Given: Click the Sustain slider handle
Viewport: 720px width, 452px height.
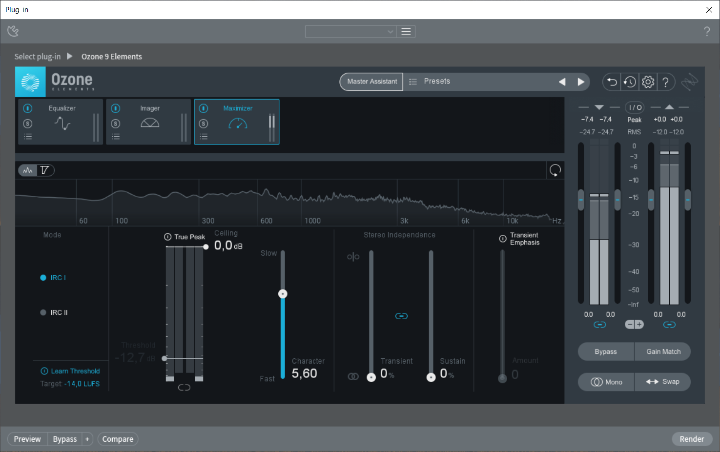Looking at the screenshot, I should point(431,377).
